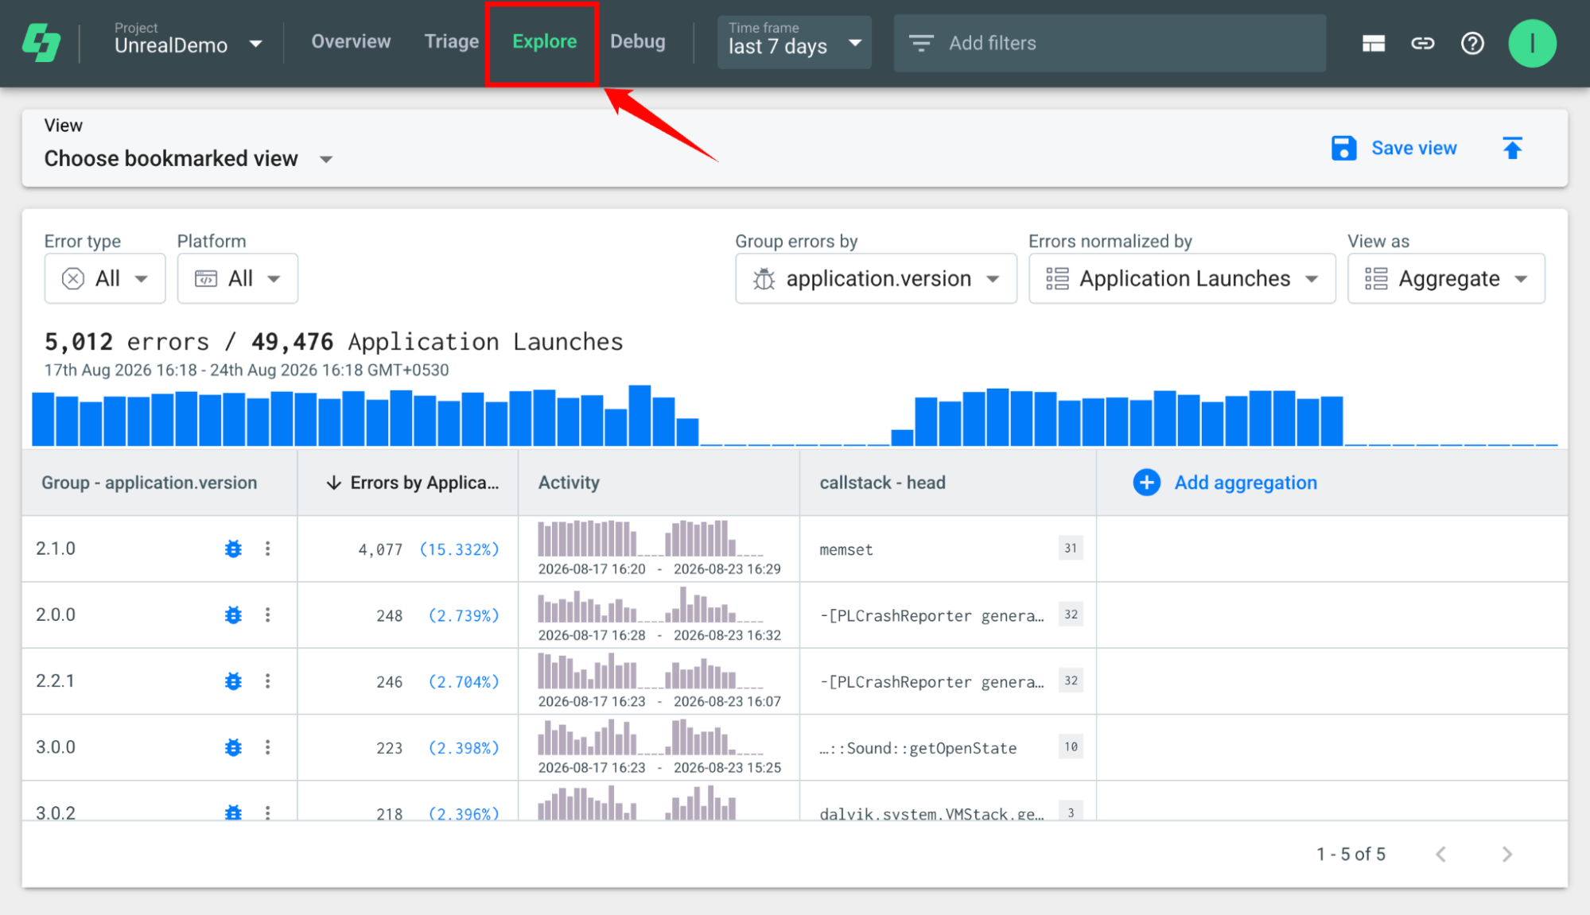Open the Error type All dropdown
The image size is (1590, 915).
point(105,278)
